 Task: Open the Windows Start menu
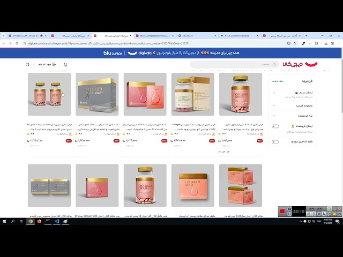[4, 221]
